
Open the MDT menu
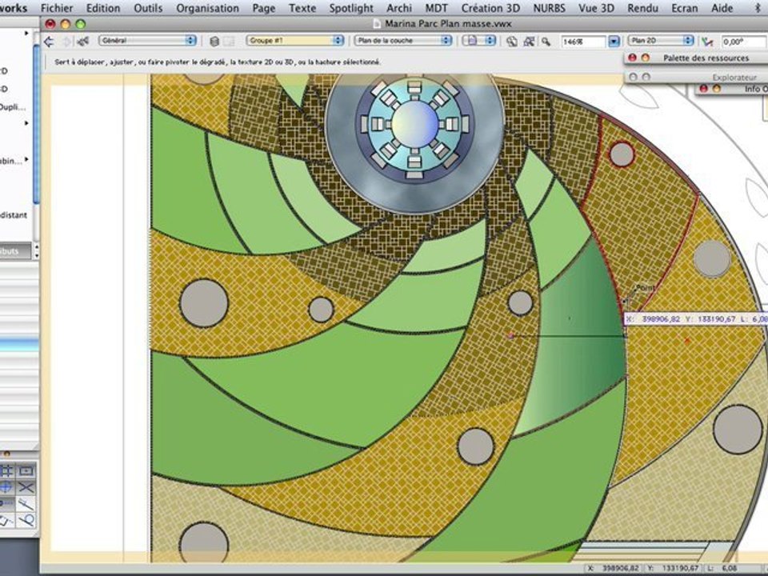coord(437,8)
